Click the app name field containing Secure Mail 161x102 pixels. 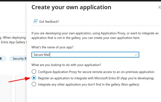(x=83, y=55)
